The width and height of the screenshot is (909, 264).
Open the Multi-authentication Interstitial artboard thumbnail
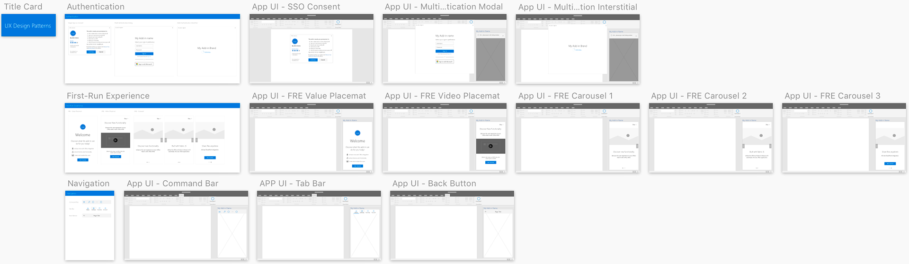578,49
